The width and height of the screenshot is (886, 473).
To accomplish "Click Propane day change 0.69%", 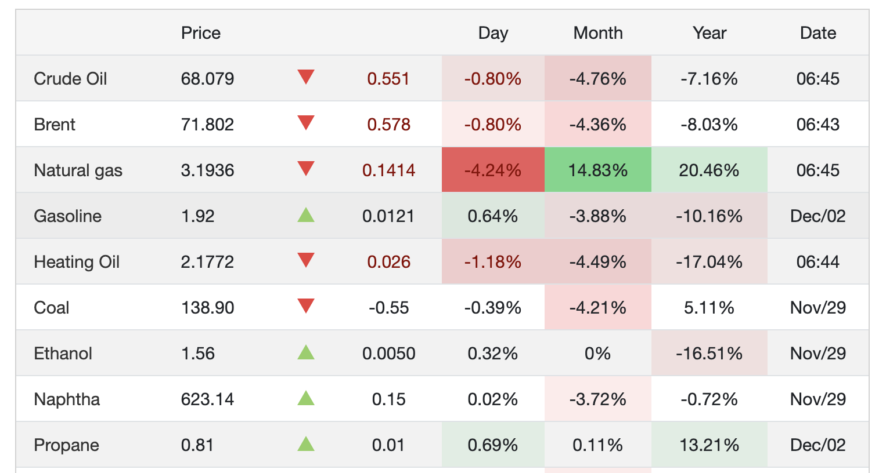I will click(493, 445).
